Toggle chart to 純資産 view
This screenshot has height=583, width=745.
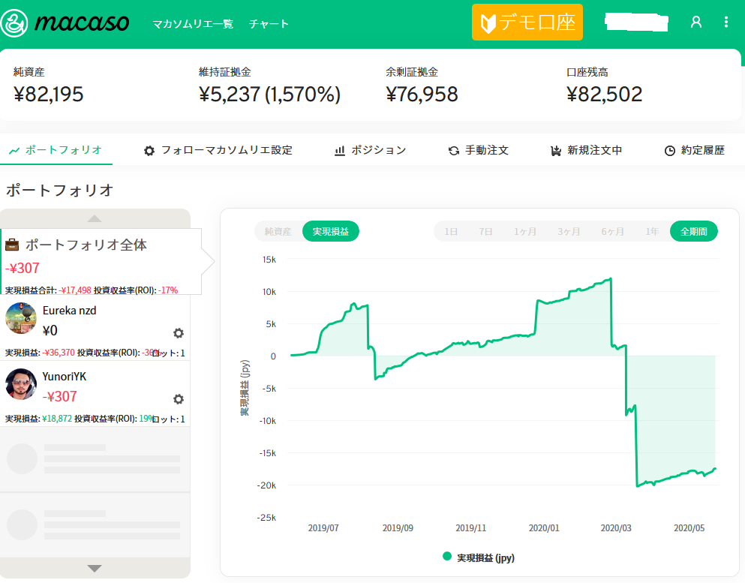tap(278, 232)
